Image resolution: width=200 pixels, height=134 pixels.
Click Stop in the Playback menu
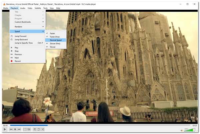coord(28,51)
